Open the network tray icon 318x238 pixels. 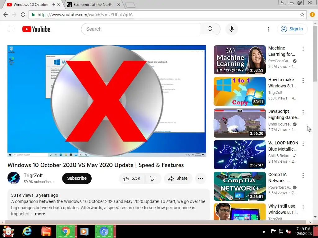point(281,231)
